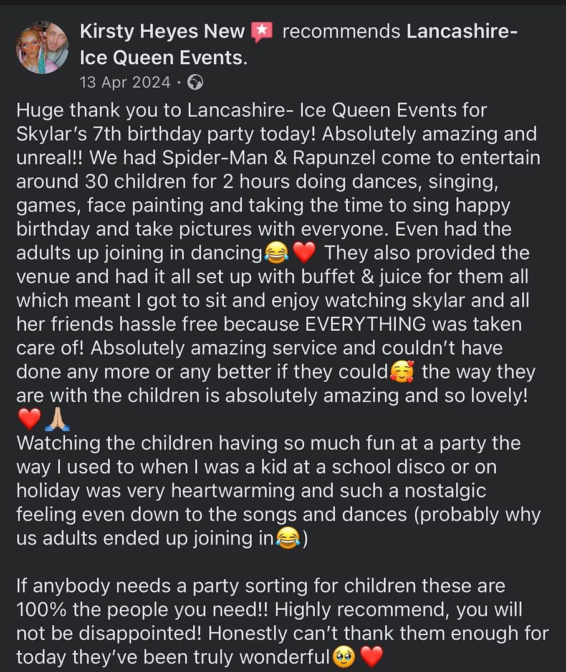
Task: Click the final red heart emoji
Action: click(372, 657)
